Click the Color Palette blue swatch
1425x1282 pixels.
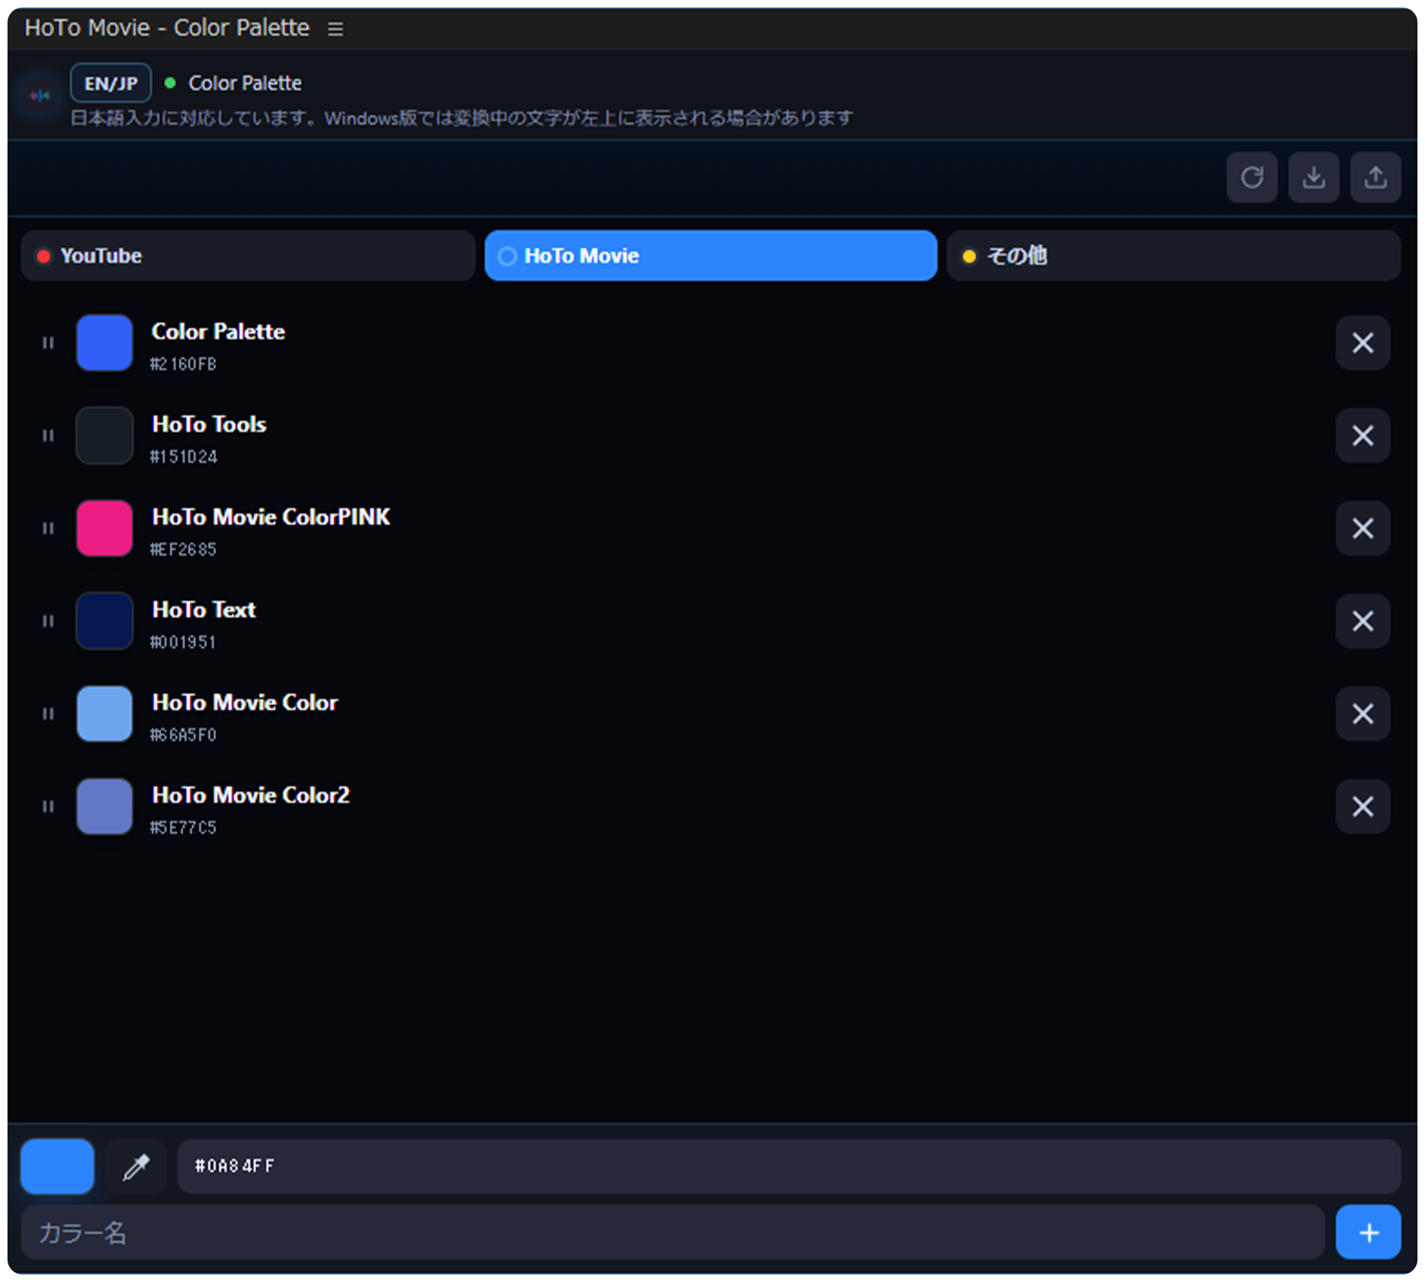[104, 343]
